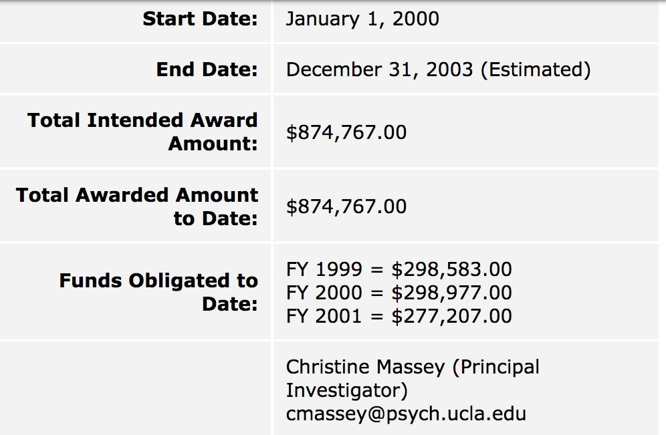Screen dimensions: 666x435
Task: Click the January 1, 2000 start date value
Action: point(362,19)
